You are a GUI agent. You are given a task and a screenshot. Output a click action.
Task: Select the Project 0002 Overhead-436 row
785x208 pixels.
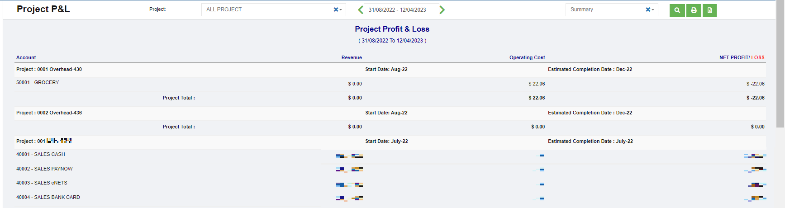click(x=49, y=113)
